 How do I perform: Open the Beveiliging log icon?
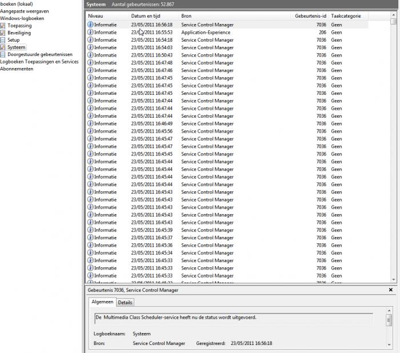coord(2,33)
